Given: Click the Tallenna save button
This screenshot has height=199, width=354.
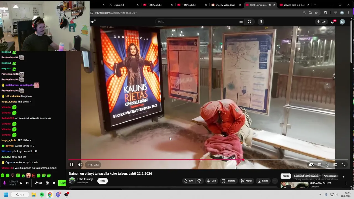Looking at the screenshot, I should [x=228, y=181].
